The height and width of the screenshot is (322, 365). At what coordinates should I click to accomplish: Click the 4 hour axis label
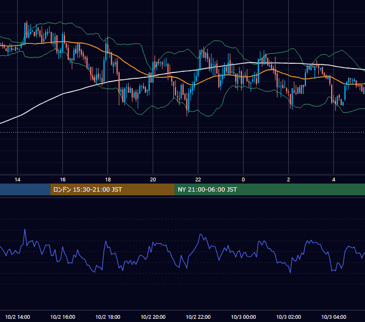tap(333, 180)
